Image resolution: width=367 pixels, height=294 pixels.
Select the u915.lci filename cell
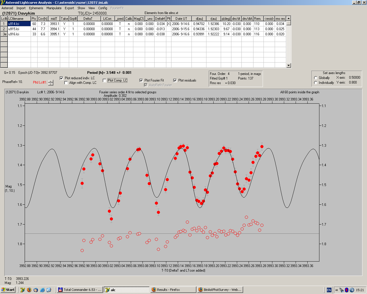(19, 29)
